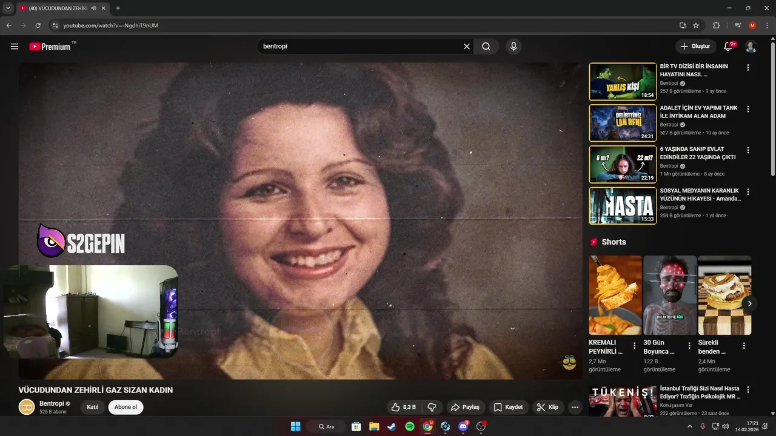
Task: Open the 30 Gün Boyunca short
Action: coord(669,295)
